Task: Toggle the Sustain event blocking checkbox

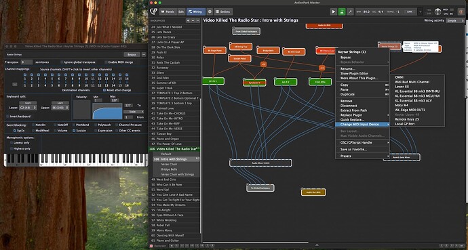Action: 74,131
